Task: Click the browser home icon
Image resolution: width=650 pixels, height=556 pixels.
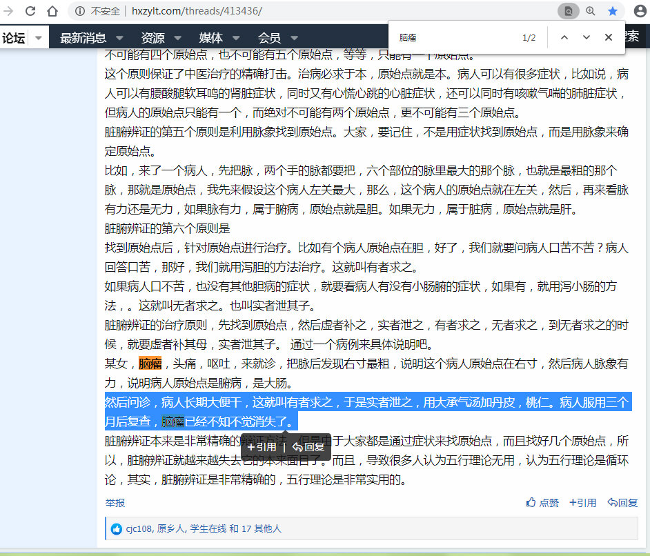Action: click(52, 11)
